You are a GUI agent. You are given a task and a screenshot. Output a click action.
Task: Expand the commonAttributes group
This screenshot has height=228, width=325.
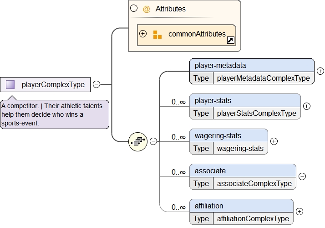point(143,34)
